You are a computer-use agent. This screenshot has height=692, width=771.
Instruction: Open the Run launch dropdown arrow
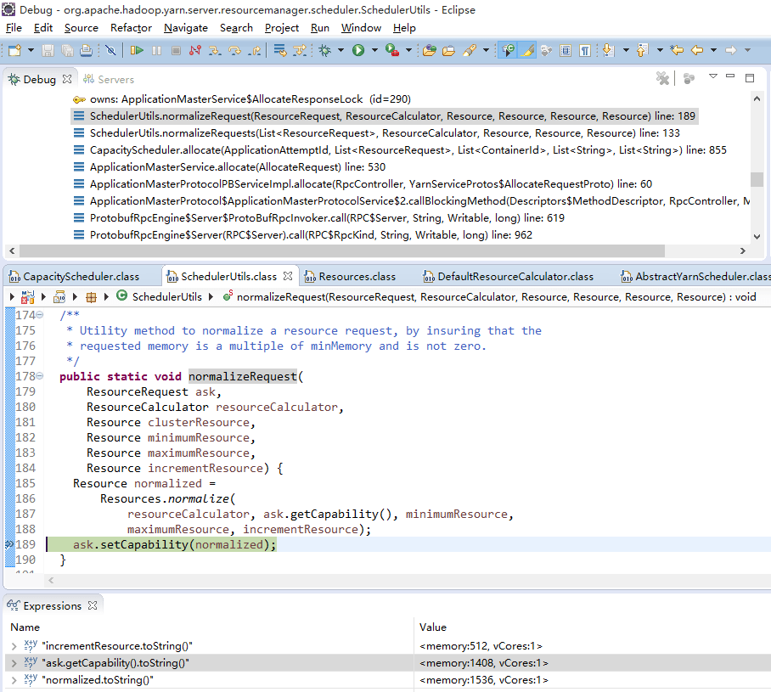[374, 50]
